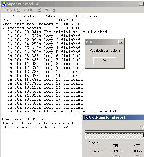144x157 pixels.
Task: Click 'The initial value finished' line
Action: tap(57, 32)
